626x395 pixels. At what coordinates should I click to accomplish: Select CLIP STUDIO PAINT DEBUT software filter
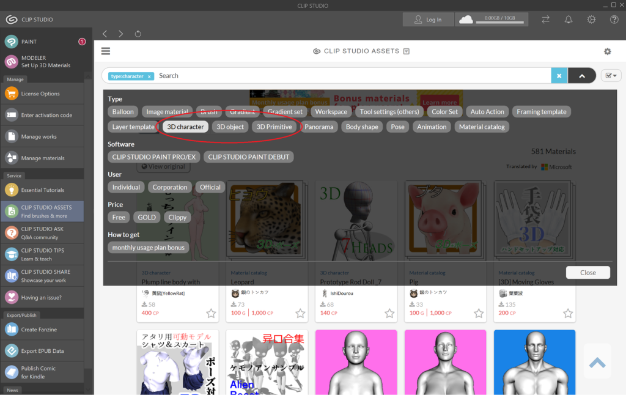coord(248,157)
